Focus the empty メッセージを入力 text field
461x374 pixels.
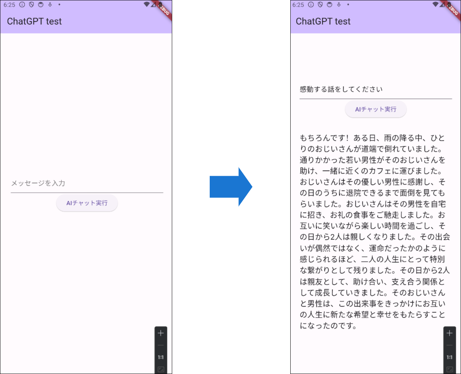(87, 183)
